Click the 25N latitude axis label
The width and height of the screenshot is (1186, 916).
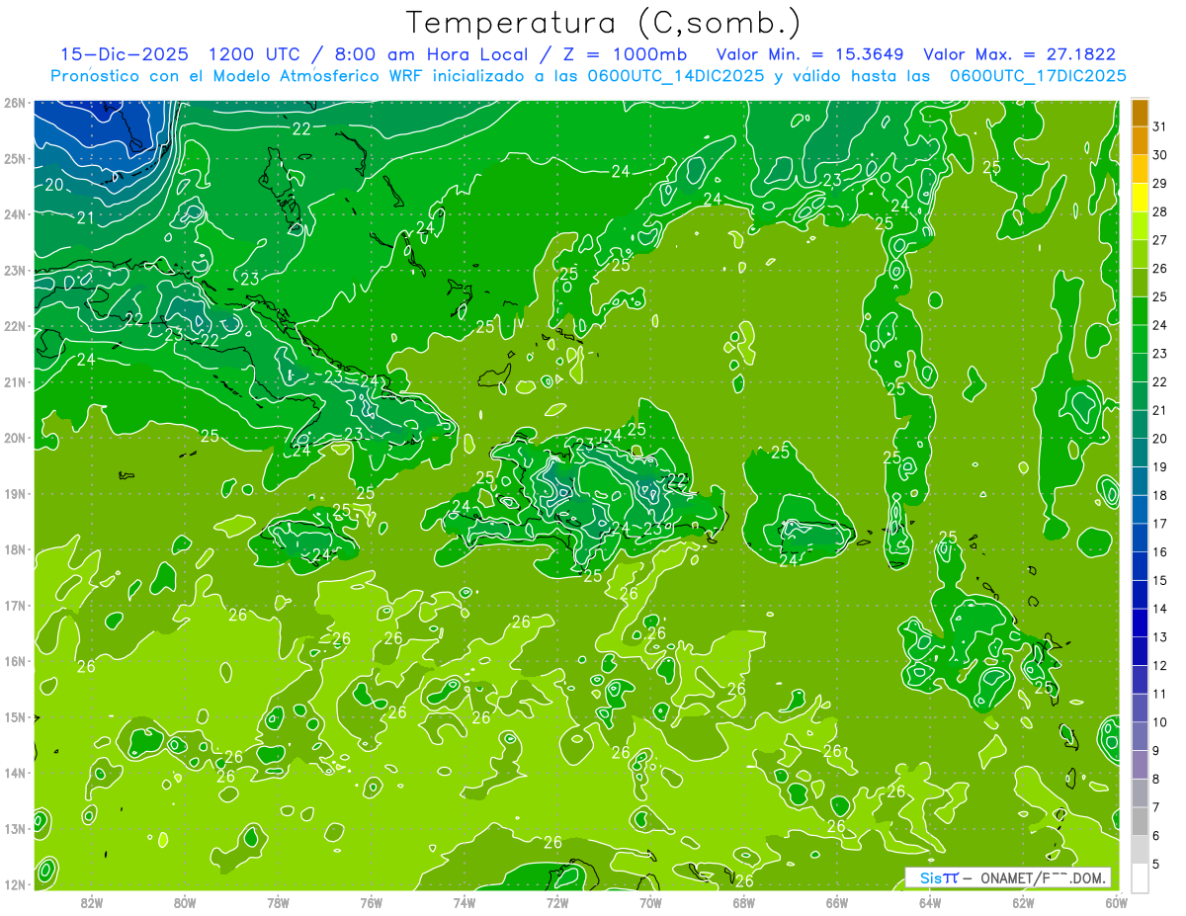[15, 158]
